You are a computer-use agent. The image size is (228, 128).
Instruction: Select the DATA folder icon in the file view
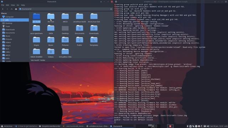[51, 28]
